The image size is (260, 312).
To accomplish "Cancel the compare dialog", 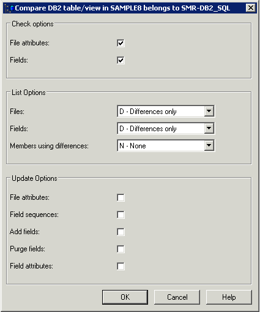I will 177,297.
